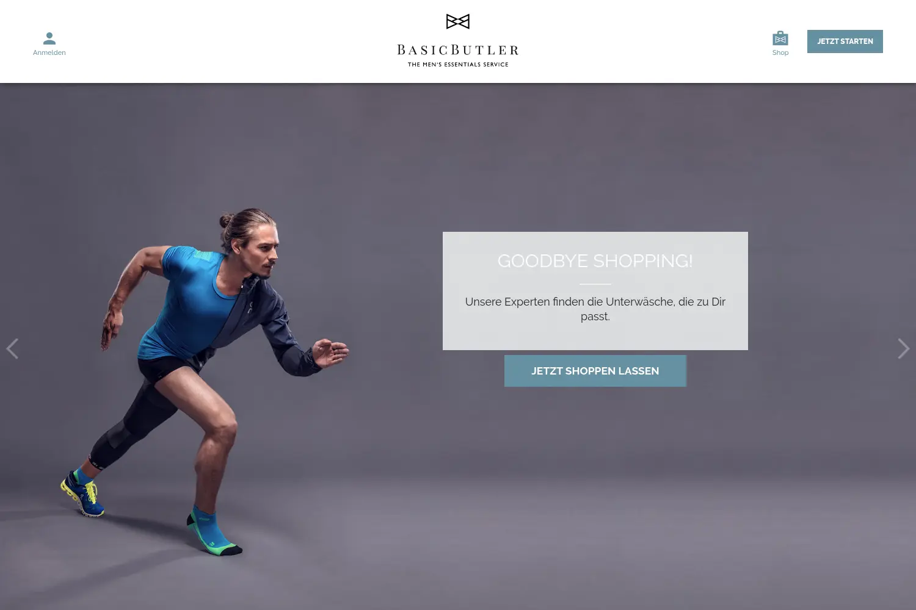This screenshot has height=610, width=916.
Task: Click the runner's outstretched hand
Action: [330, 352]
